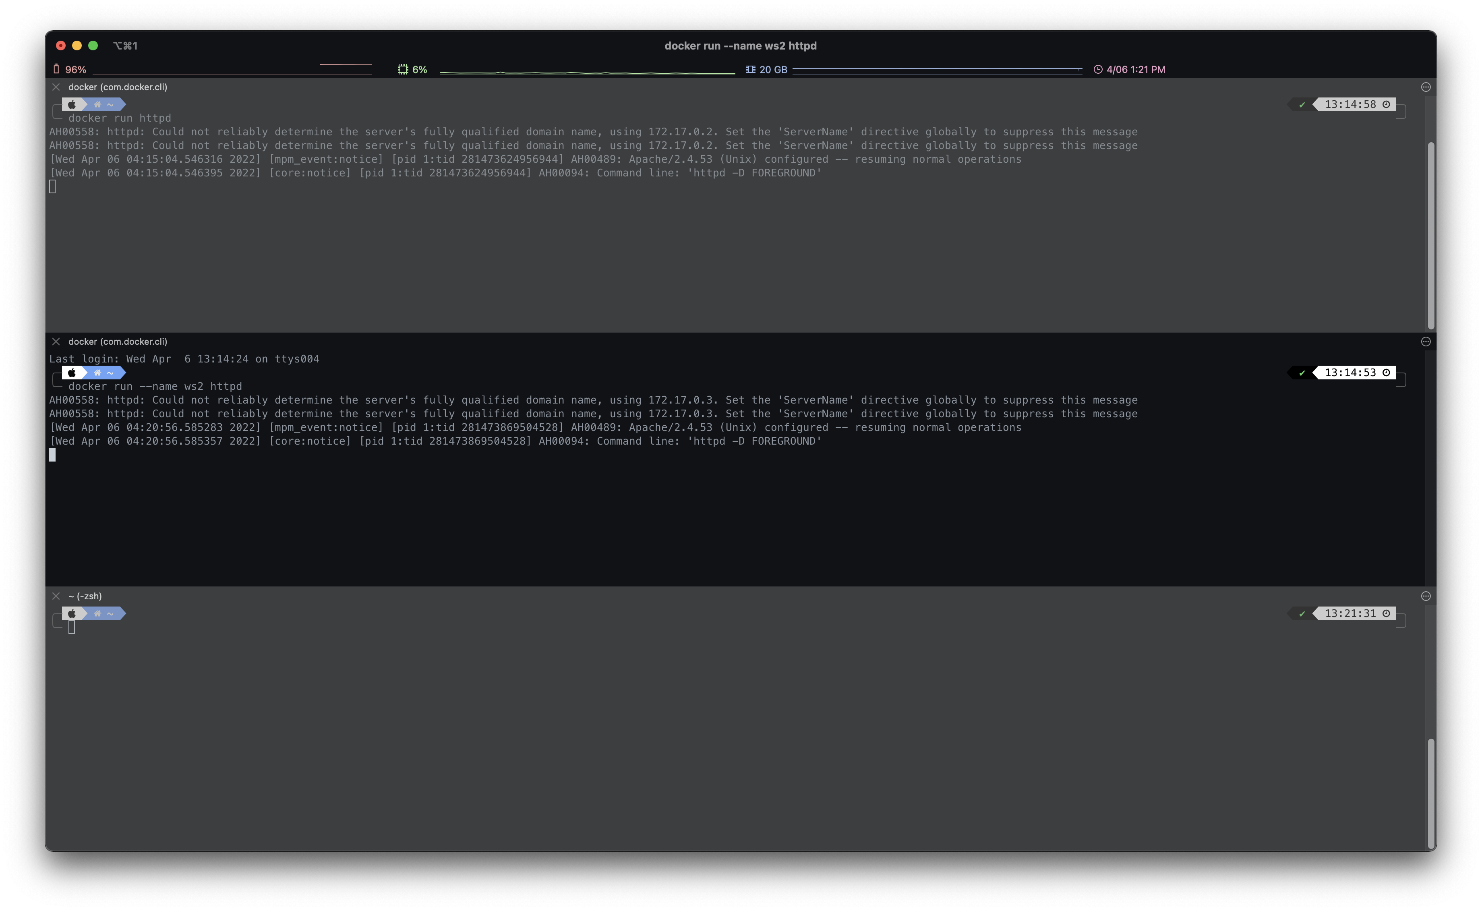Close the top docker run httpd pane
The image size is (1482, 911).
pos(56,87)
